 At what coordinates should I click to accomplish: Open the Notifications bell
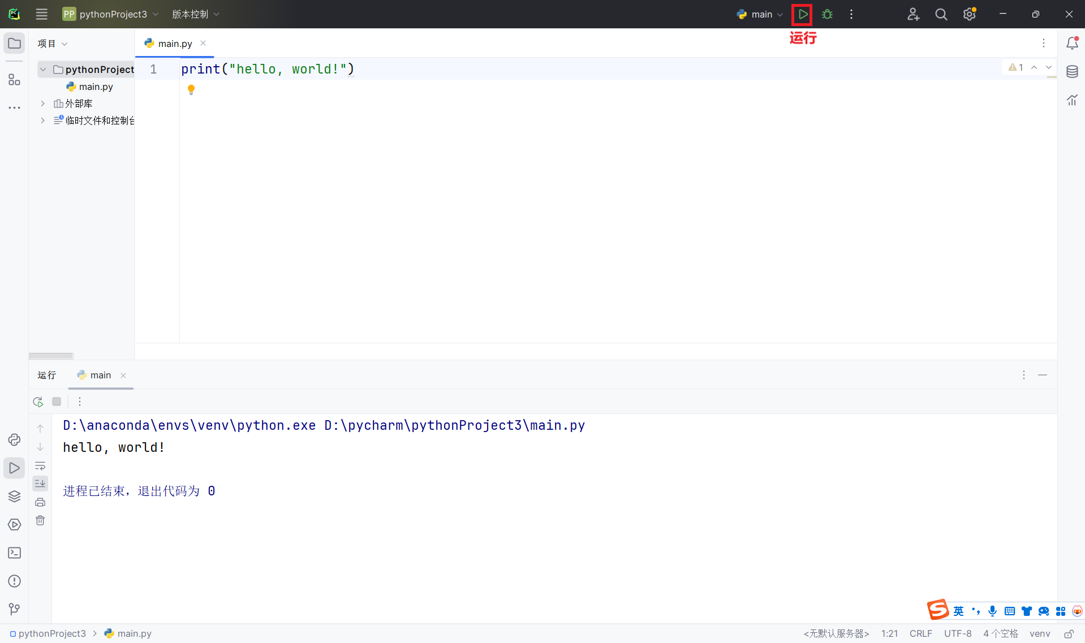1072,44
